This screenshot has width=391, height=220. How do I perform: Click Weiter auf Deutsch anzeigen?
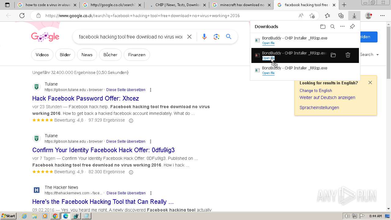(327, 97)
